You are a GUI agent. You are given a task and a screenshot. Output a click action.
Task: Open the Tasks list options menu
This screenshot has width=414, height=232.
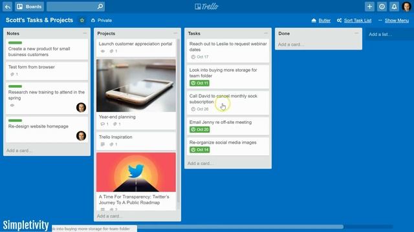[266, 33]
